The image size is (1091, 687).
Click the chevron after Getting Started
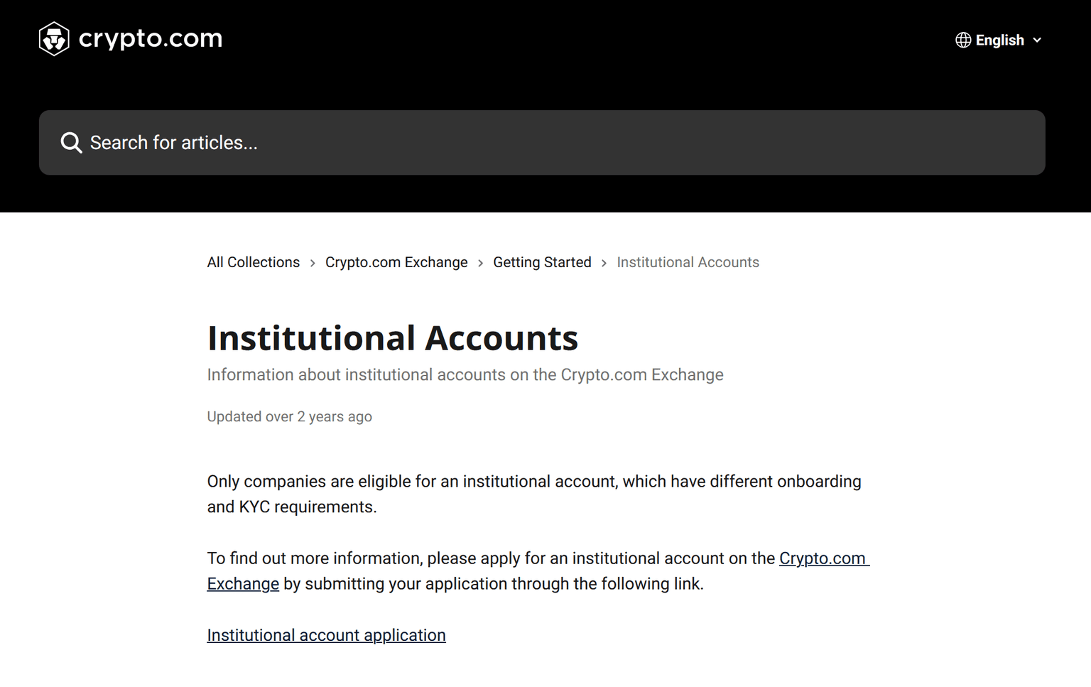point(604,264)
